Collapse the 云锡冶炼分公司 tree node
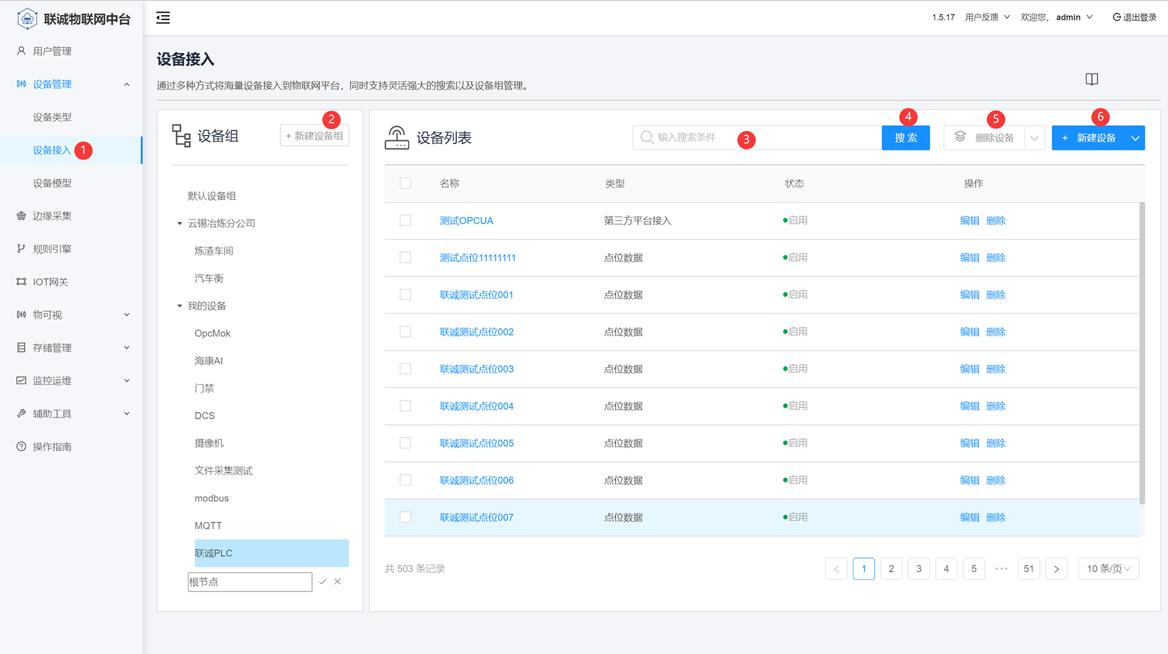Image resolution: width=1168 pixels, height=654 pixels. 179,224
